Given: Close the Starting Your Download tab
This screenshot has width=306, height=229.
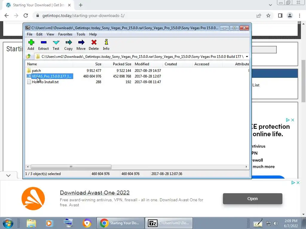Looking at the screenshot, I should tap(69, 5).
